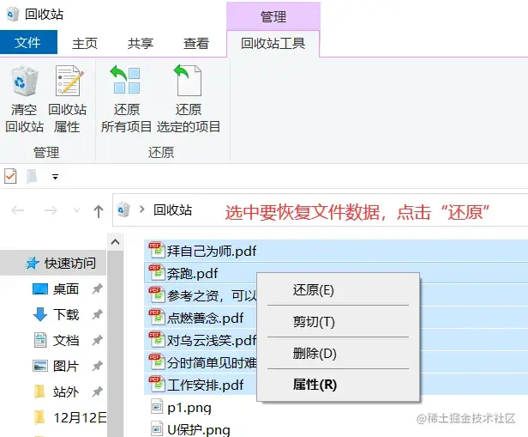
Task: Expand the address bar chevron before 回收站
Action: [x=142, y=209]
